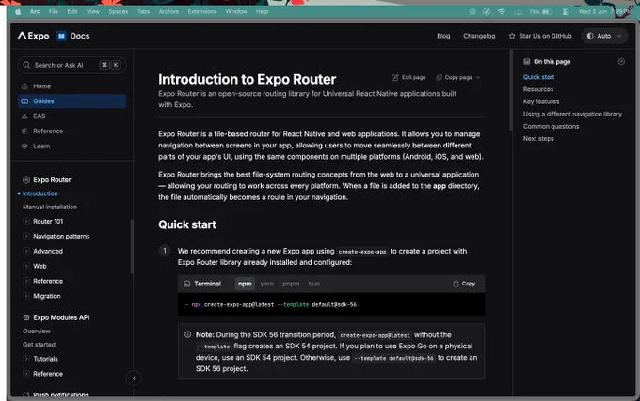This screenshot has height=401, width=640.
Task: Open the Learn section
Action: (72, 147)
